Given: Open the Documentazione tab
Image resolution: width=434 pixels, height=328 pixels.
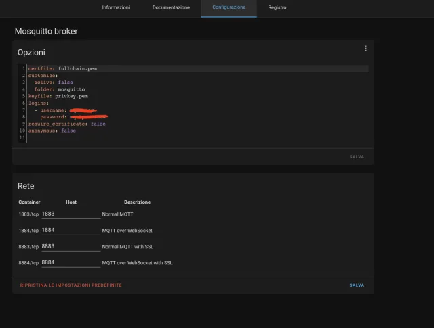Looking at the screenshot, I should tap(171, 7).
